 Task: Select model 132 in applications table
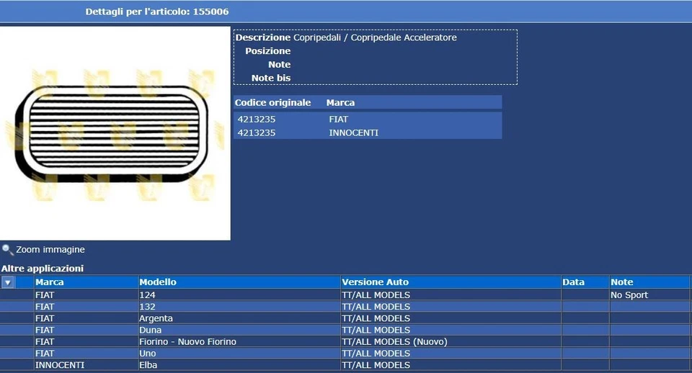click(x=147, y=307)
